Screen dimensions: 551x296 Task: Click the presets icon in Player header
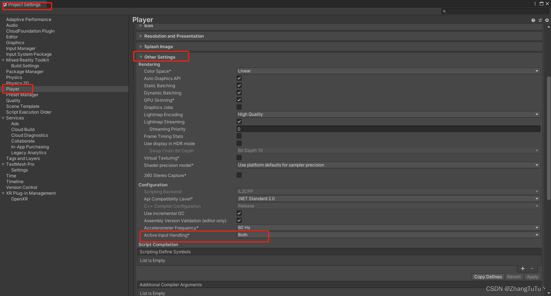click(x=540, y=20)
